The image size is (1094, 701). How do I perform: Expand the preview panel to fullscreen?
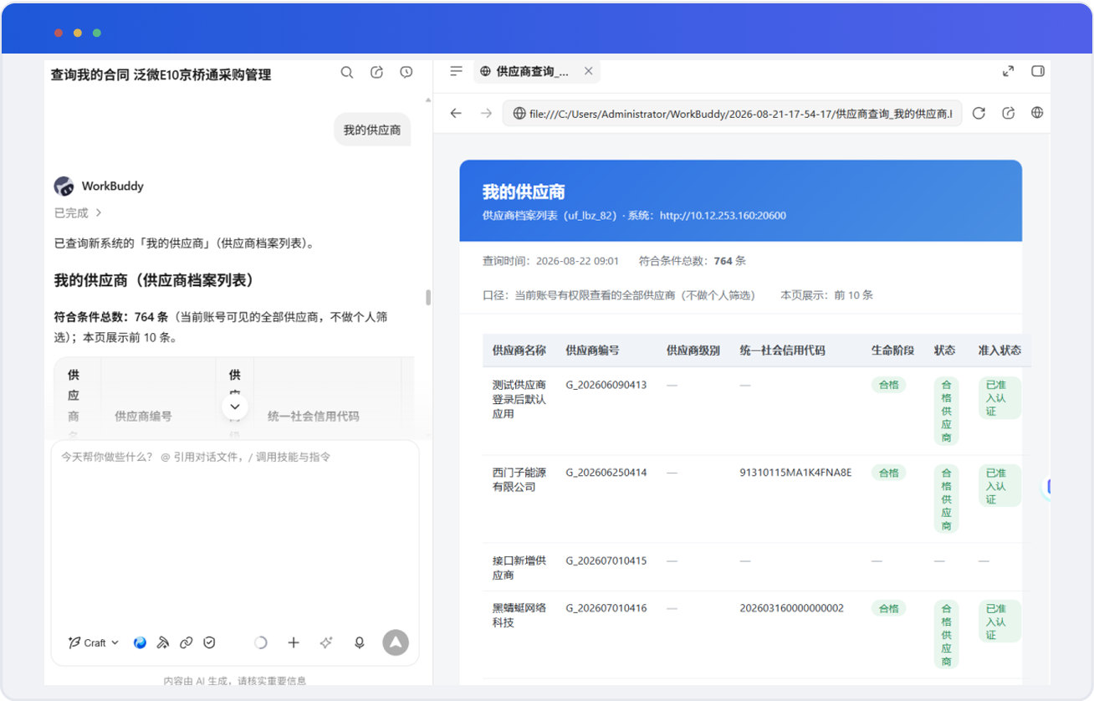pos(1008,71)
